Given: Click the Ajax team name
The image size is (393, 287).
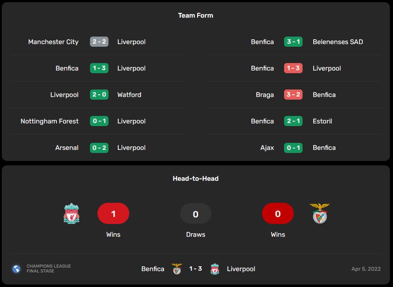Looking at the screenshot, I should [267, 148].
